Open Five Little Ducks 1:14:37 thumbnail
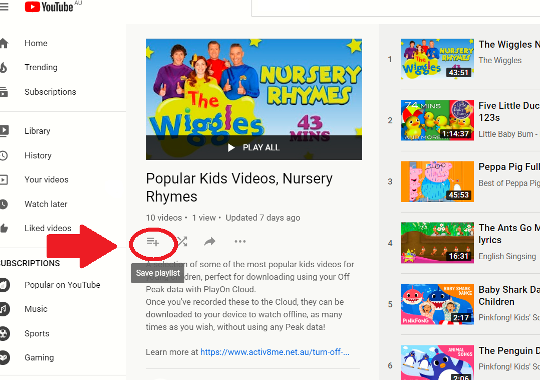Image resolution: width=540 pixels, height=380 pixels. point(437,120)
